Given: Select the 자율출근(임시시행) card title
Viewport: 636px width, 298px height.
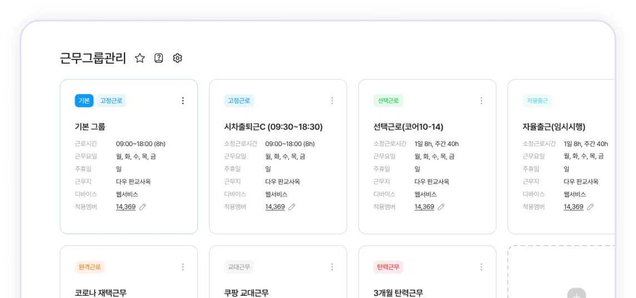Looking at the screenshot, I should tap(554, 127).
